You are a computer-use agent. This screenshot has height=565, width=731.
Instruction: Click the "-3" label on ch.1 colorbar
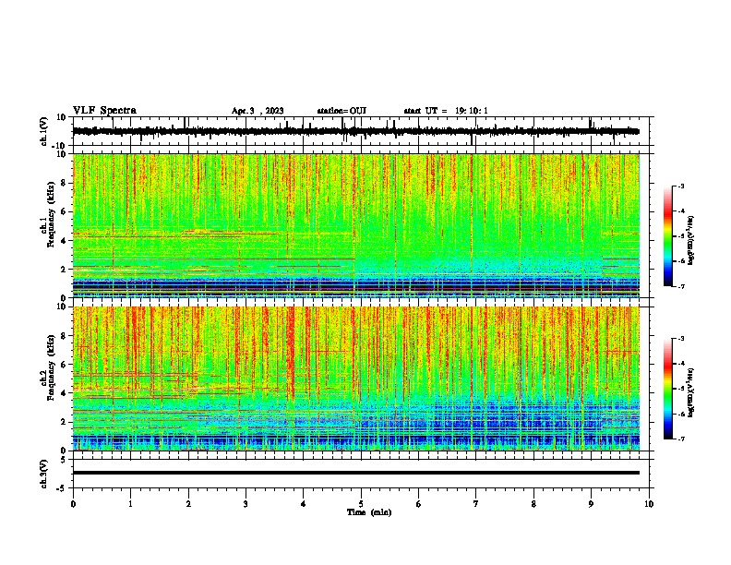(x=680, y=186)
